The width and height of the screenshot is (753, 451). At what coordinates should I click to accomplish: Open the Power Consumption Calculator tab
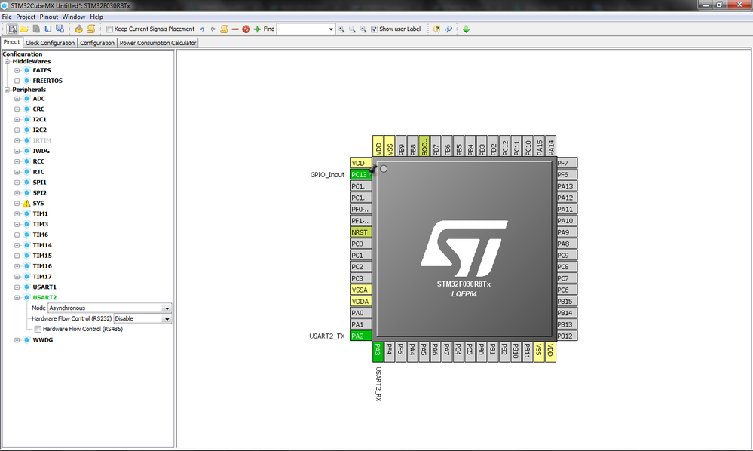pyautogui.click(x=158, y=43)
